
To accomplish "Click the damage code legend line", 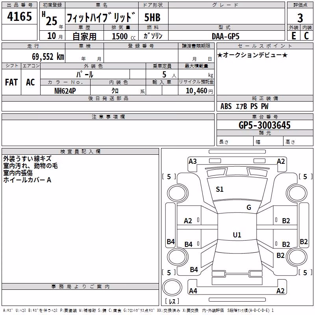I will pos(138,311).
